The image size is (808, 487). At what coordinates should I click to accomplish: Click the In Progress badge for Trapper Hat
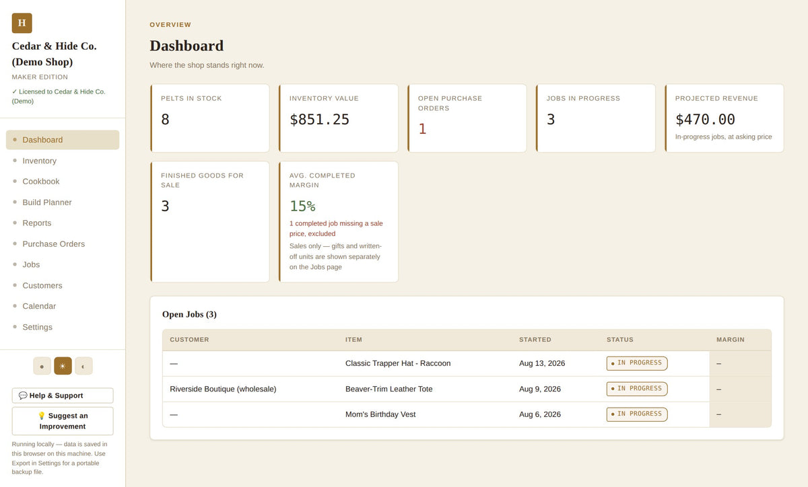pos(637,363)
